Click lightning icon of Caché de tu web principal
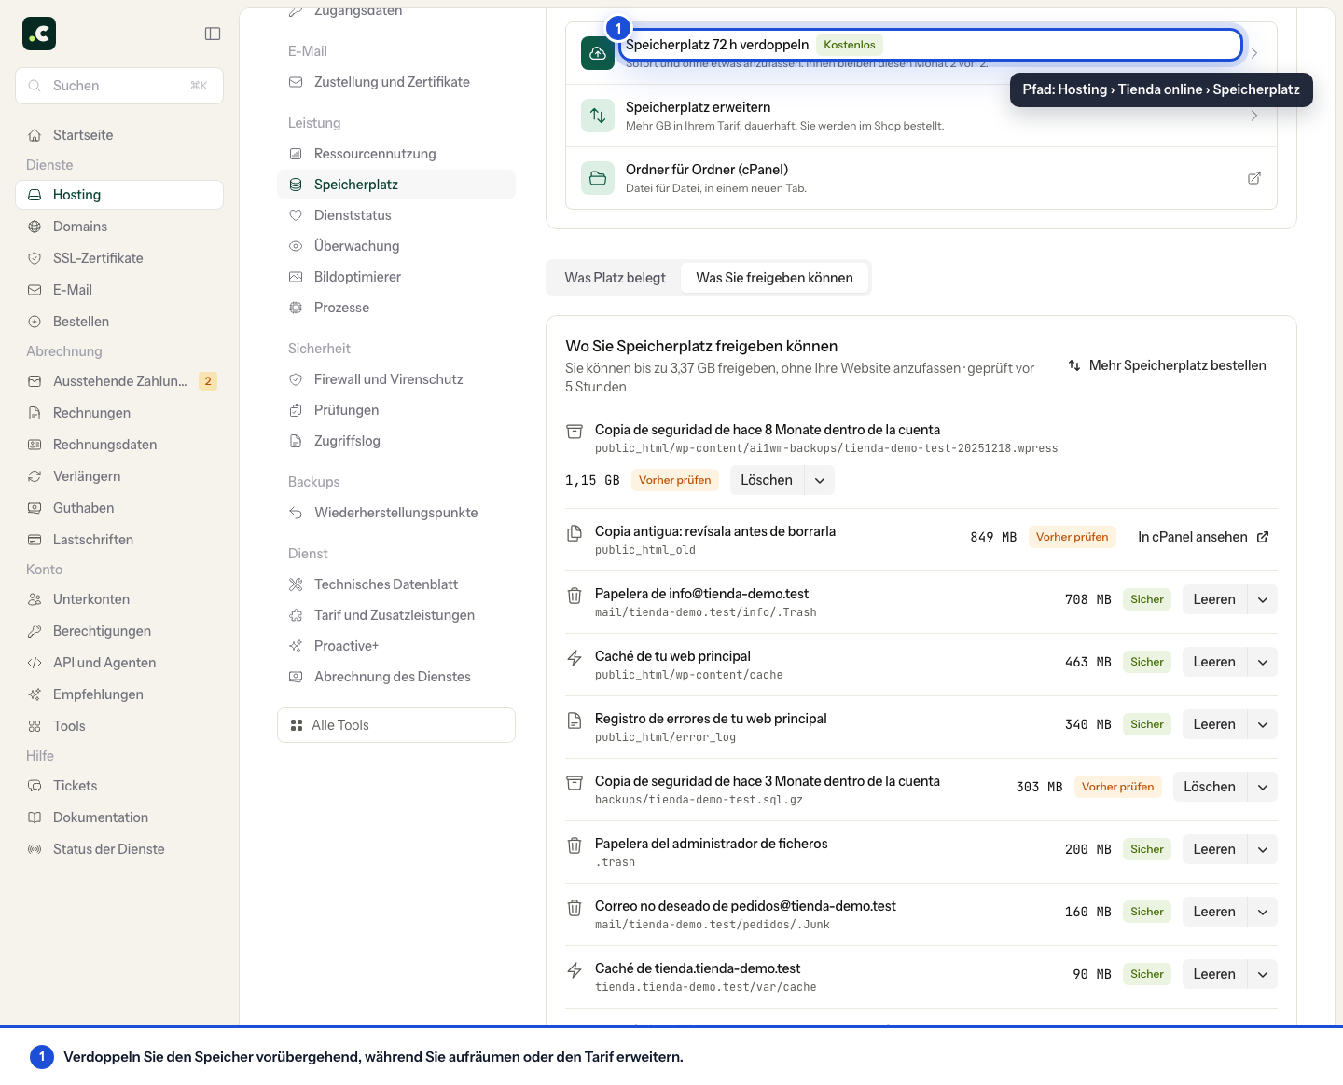This screenshot has height=1085, width=1343. (575, 657)
